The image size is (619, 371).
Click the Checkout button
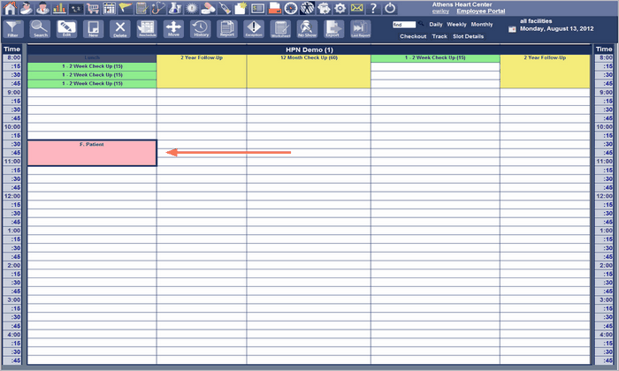point(413,36)
